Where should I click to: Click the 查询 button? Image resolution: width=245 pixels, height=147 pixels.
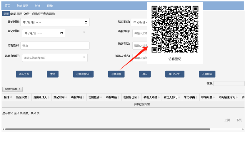click(53, 74)
